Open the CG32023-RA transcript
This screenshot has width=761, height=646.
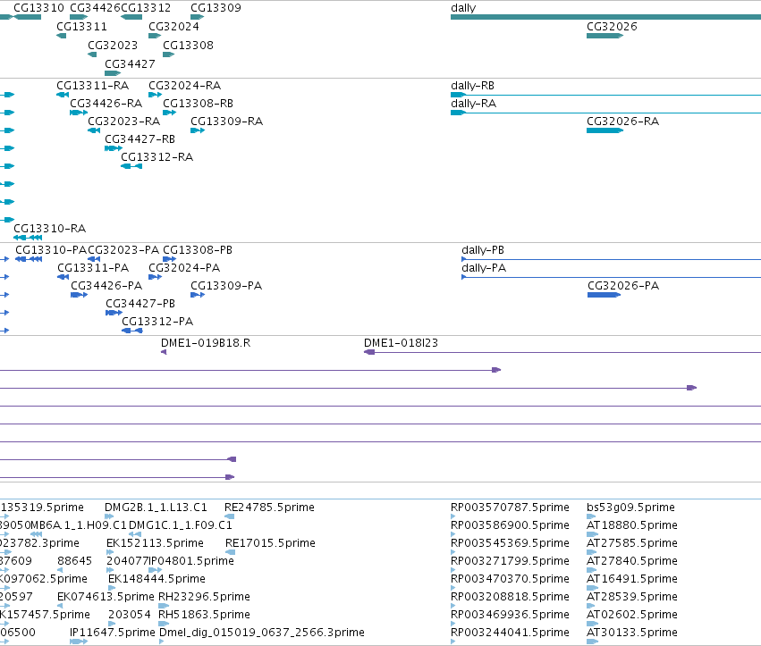coord(94,130)
